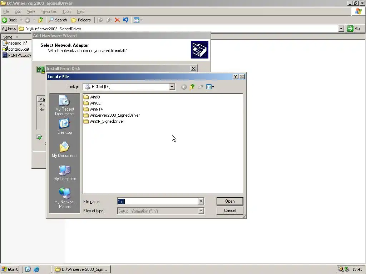
Task: Select pcntpci5.cat file in Explorer
Action: (x=16, y=49)
